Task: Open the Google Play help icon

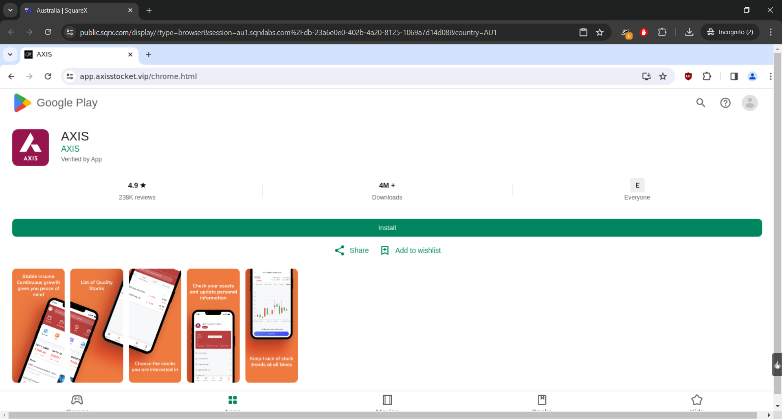Action: coord(725,103)
